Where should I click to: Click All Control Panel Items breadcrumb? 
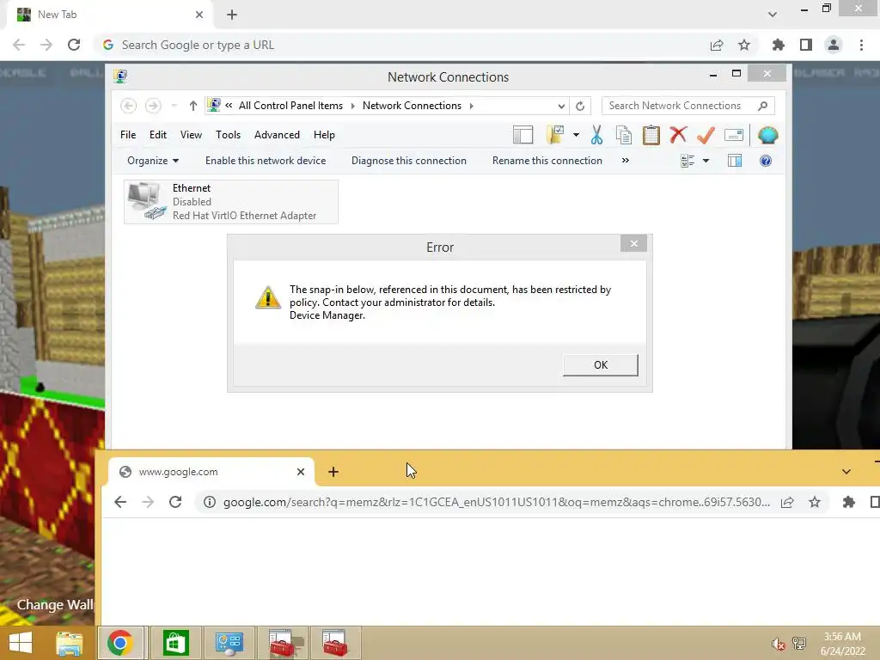coord(290,106)
